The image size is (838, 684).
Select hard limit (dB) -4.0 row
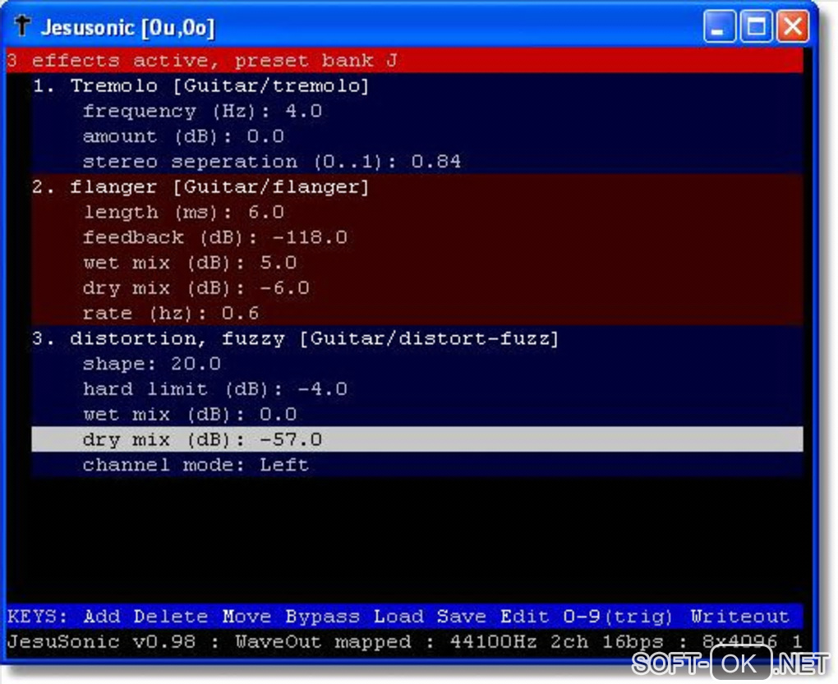tap(417, 389)
